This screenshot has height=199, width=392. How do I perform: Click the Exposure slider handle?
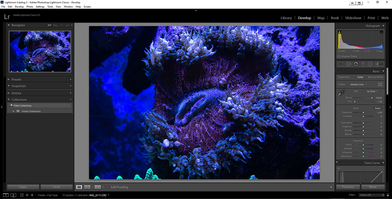tap(363, 112)
